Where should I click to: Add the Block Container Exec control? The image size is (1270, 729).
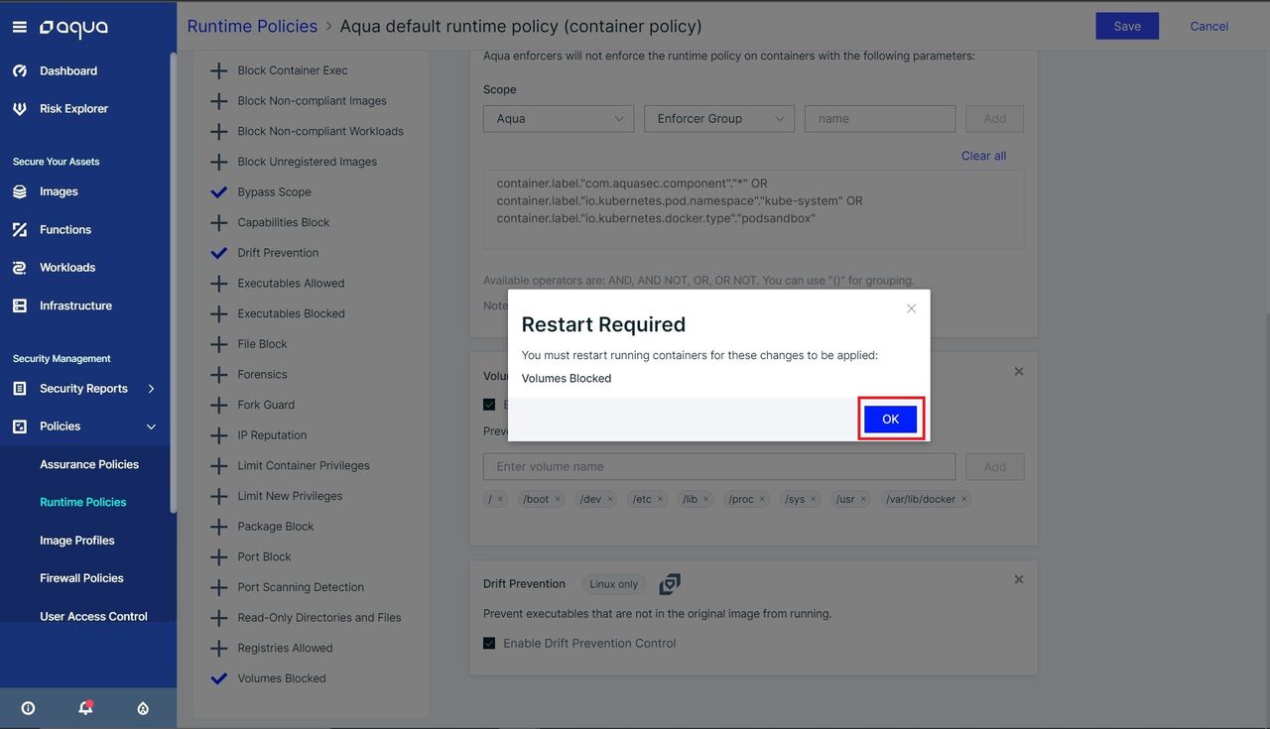point(219,70)
